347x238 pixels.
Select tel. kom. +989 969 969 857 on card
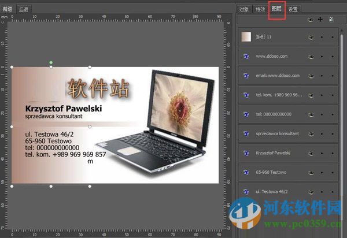point(65,154)
